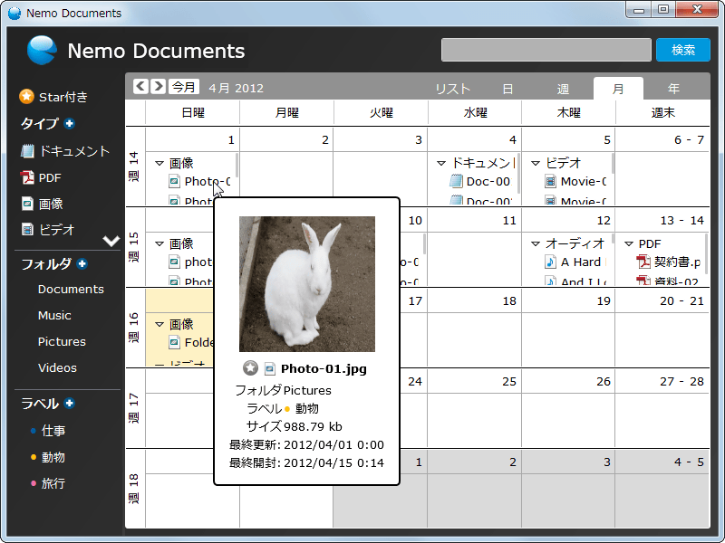Select the 月 month view tab
The image size is (725, 543).
(x=618, y=89)
